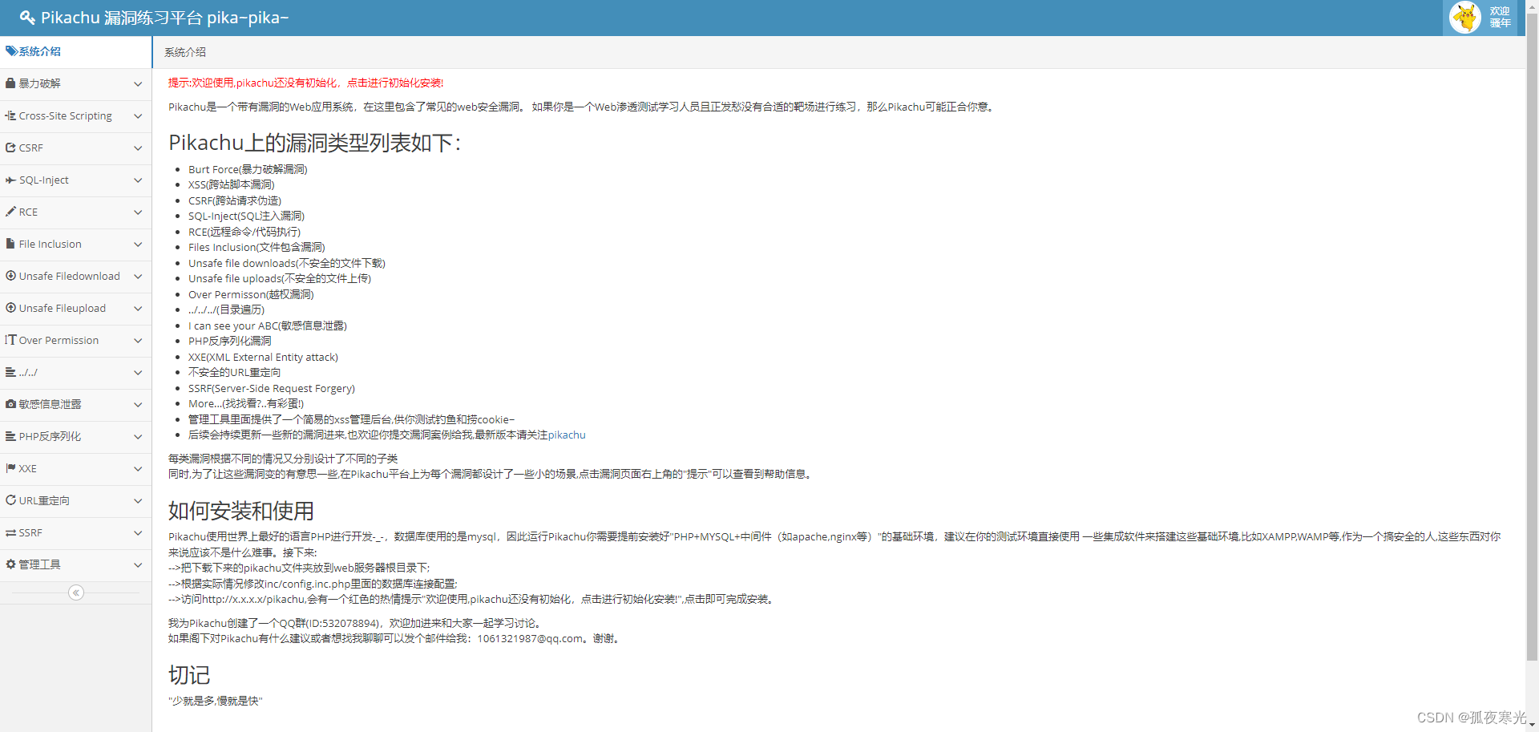Select the XXE flag icon
1539x732 pixels.
[10, 468]
